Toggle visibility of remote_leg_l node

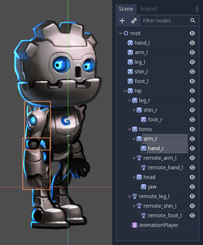tap(192, 196)
